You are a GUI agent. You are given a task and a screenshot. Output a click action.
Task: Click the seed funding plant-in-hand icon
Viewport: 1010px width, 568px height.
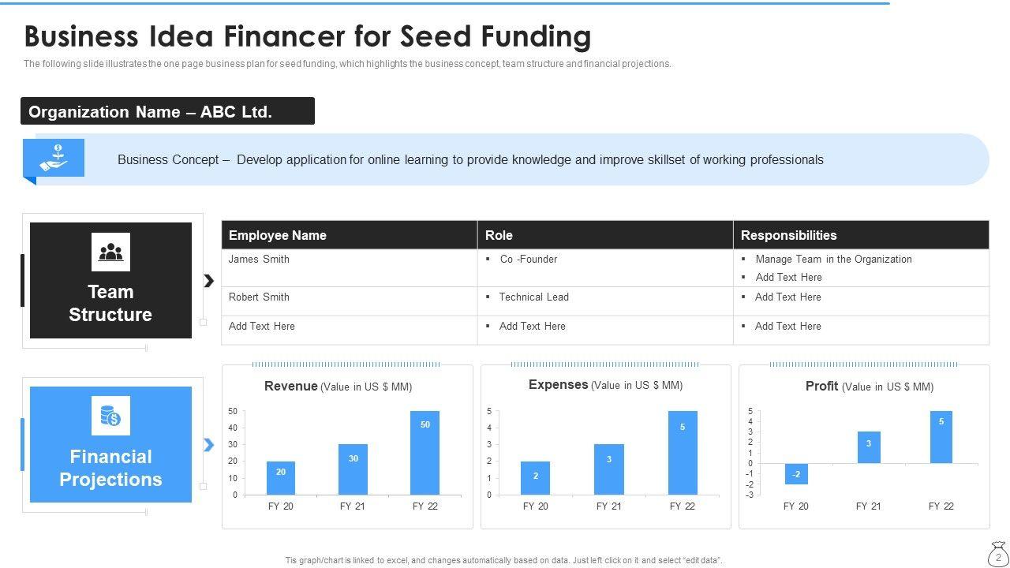pyautogui.click(x=54, y=158)
